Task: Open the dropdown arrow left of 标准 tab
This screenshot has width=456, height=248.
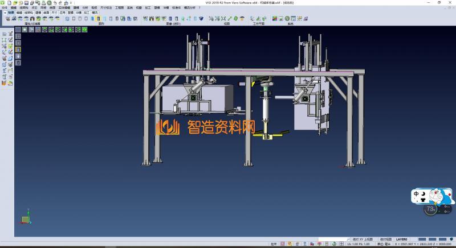Action: (x=5, y=12)
